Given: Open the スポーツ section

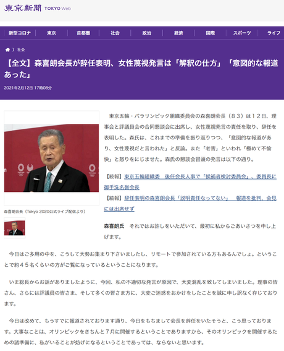Looking at the screenshot, I should pos(242,33).
